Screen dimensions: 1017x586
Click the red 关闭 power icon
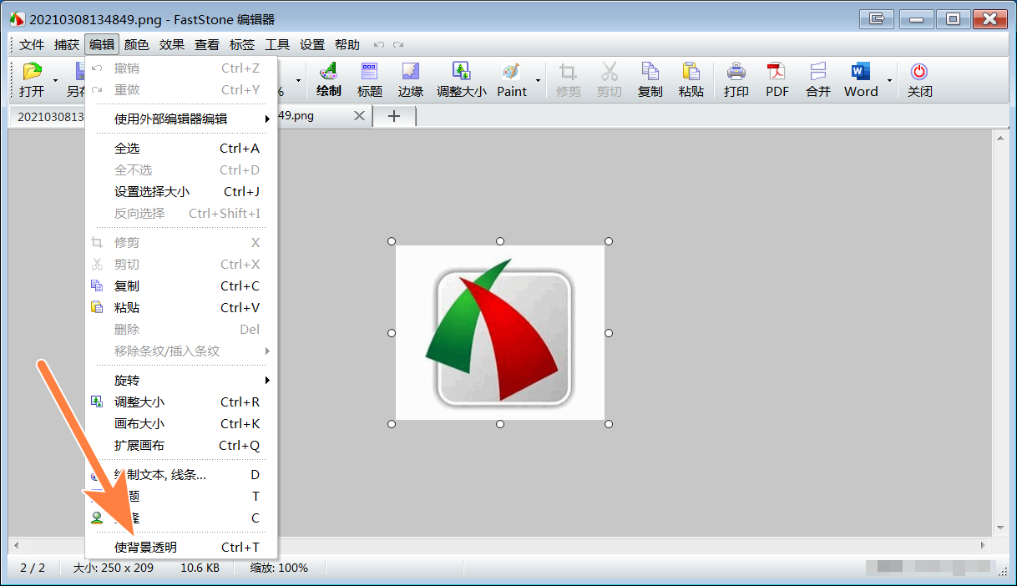coord(919,80)
